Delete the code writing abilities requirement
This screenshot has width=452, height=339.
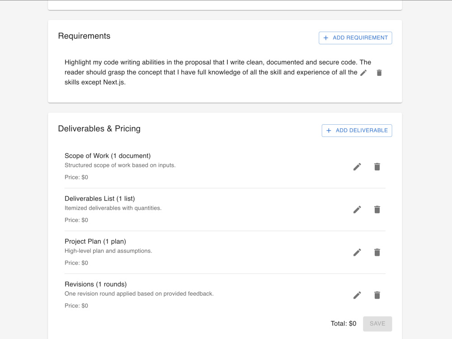click(x=379, y=73)
